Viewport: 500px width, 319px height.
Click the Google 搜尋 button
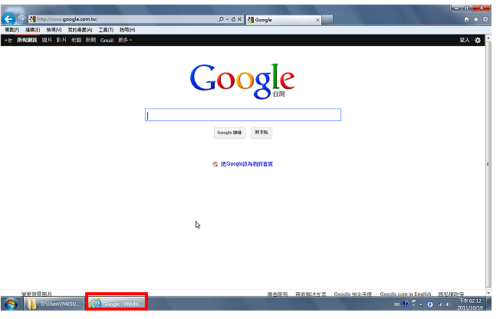click(x=229, y=133)
